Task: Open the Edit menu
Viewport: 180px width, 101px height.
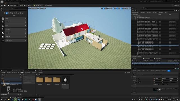Action: (x=8, y=1)
